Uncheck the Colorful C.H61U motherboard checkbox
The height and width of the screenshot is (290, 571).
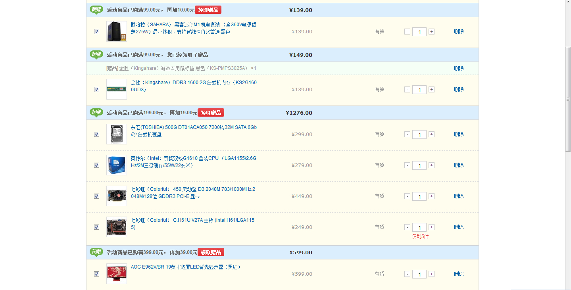96,227
